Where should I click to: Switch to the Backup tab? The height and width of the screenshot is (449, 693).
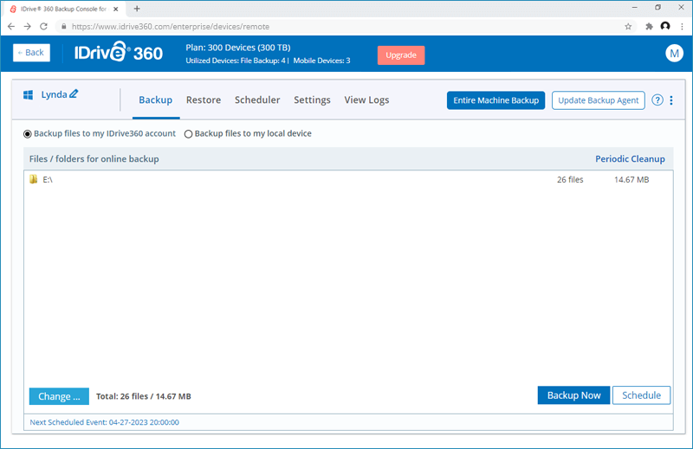(156, 100)
